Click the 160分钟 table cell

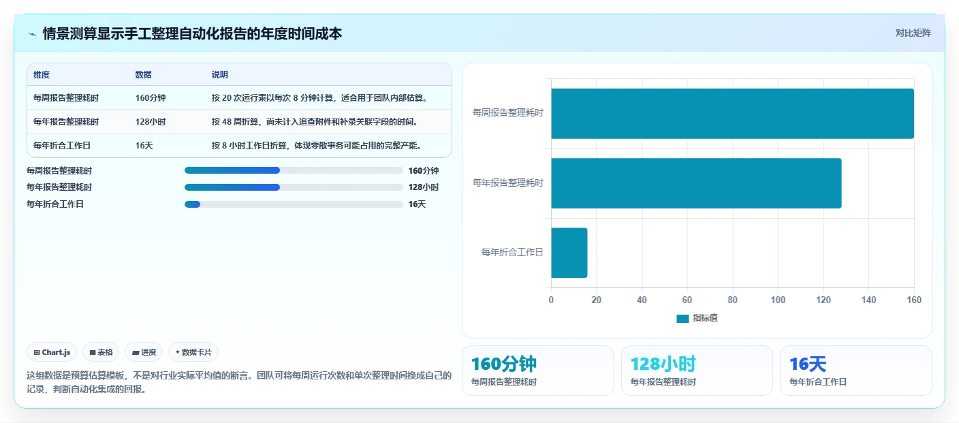151,97
